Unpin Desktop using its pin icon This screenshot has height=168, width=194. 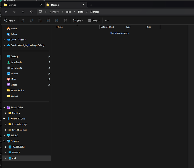pos(49,57)
